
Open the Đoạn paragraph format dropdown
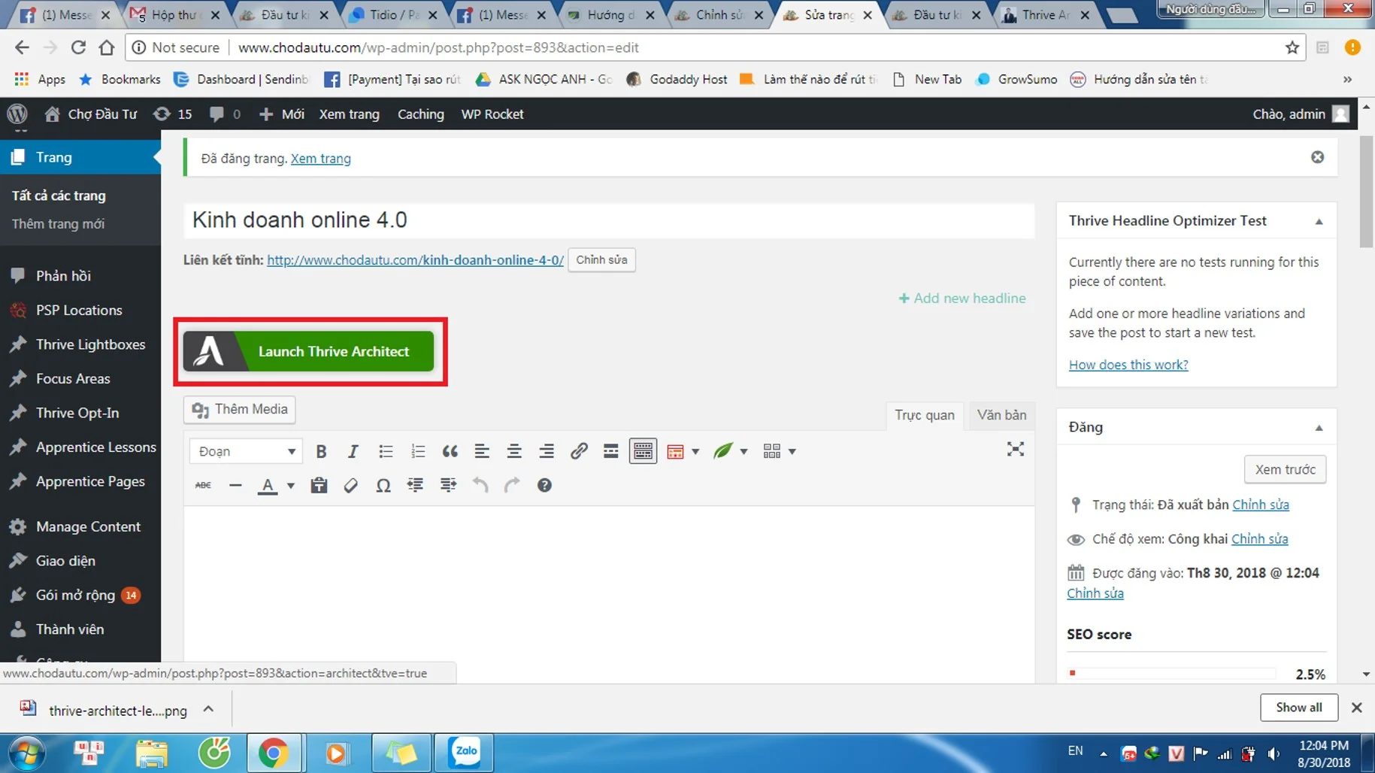click(246, 451)
